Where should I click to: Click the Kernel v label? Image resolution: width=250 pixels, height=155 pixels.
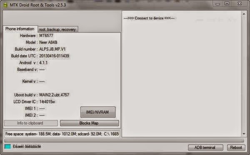point(30,81)
